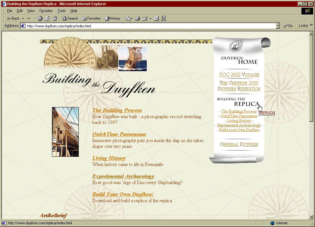Open the Favorites menu
This screenshot has height=227, width=315.
(46, 11)
